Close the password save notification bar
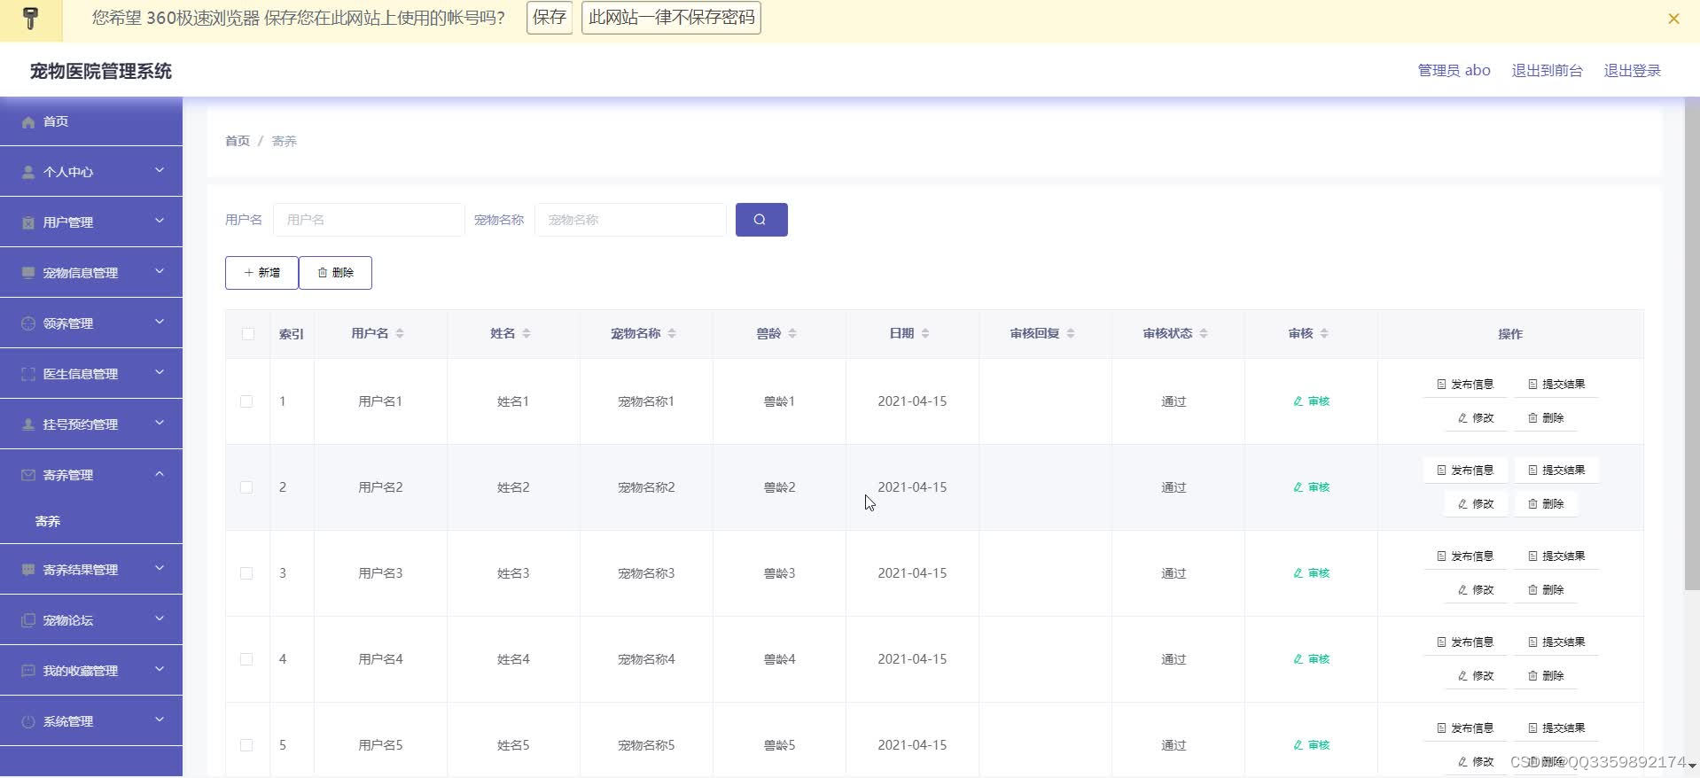The height and width of the screenshot is (778, 1700). pyautogui.click(x=1673, y=19)
